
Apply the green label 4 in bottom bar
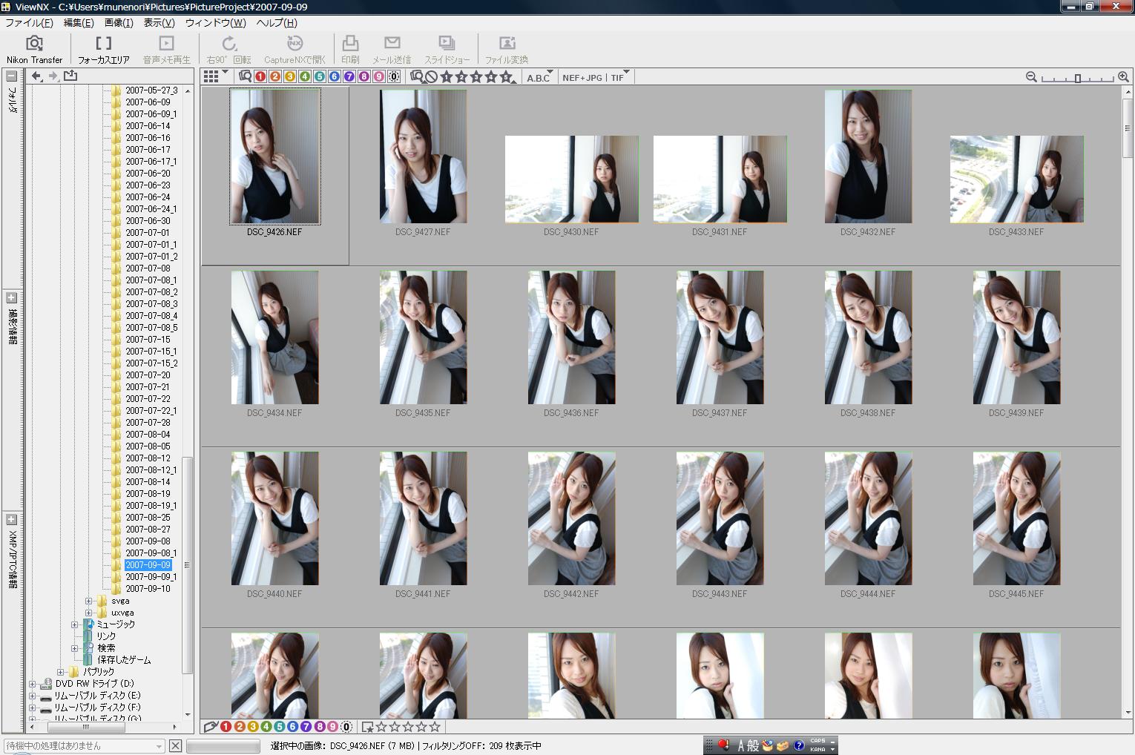[266, 727]
